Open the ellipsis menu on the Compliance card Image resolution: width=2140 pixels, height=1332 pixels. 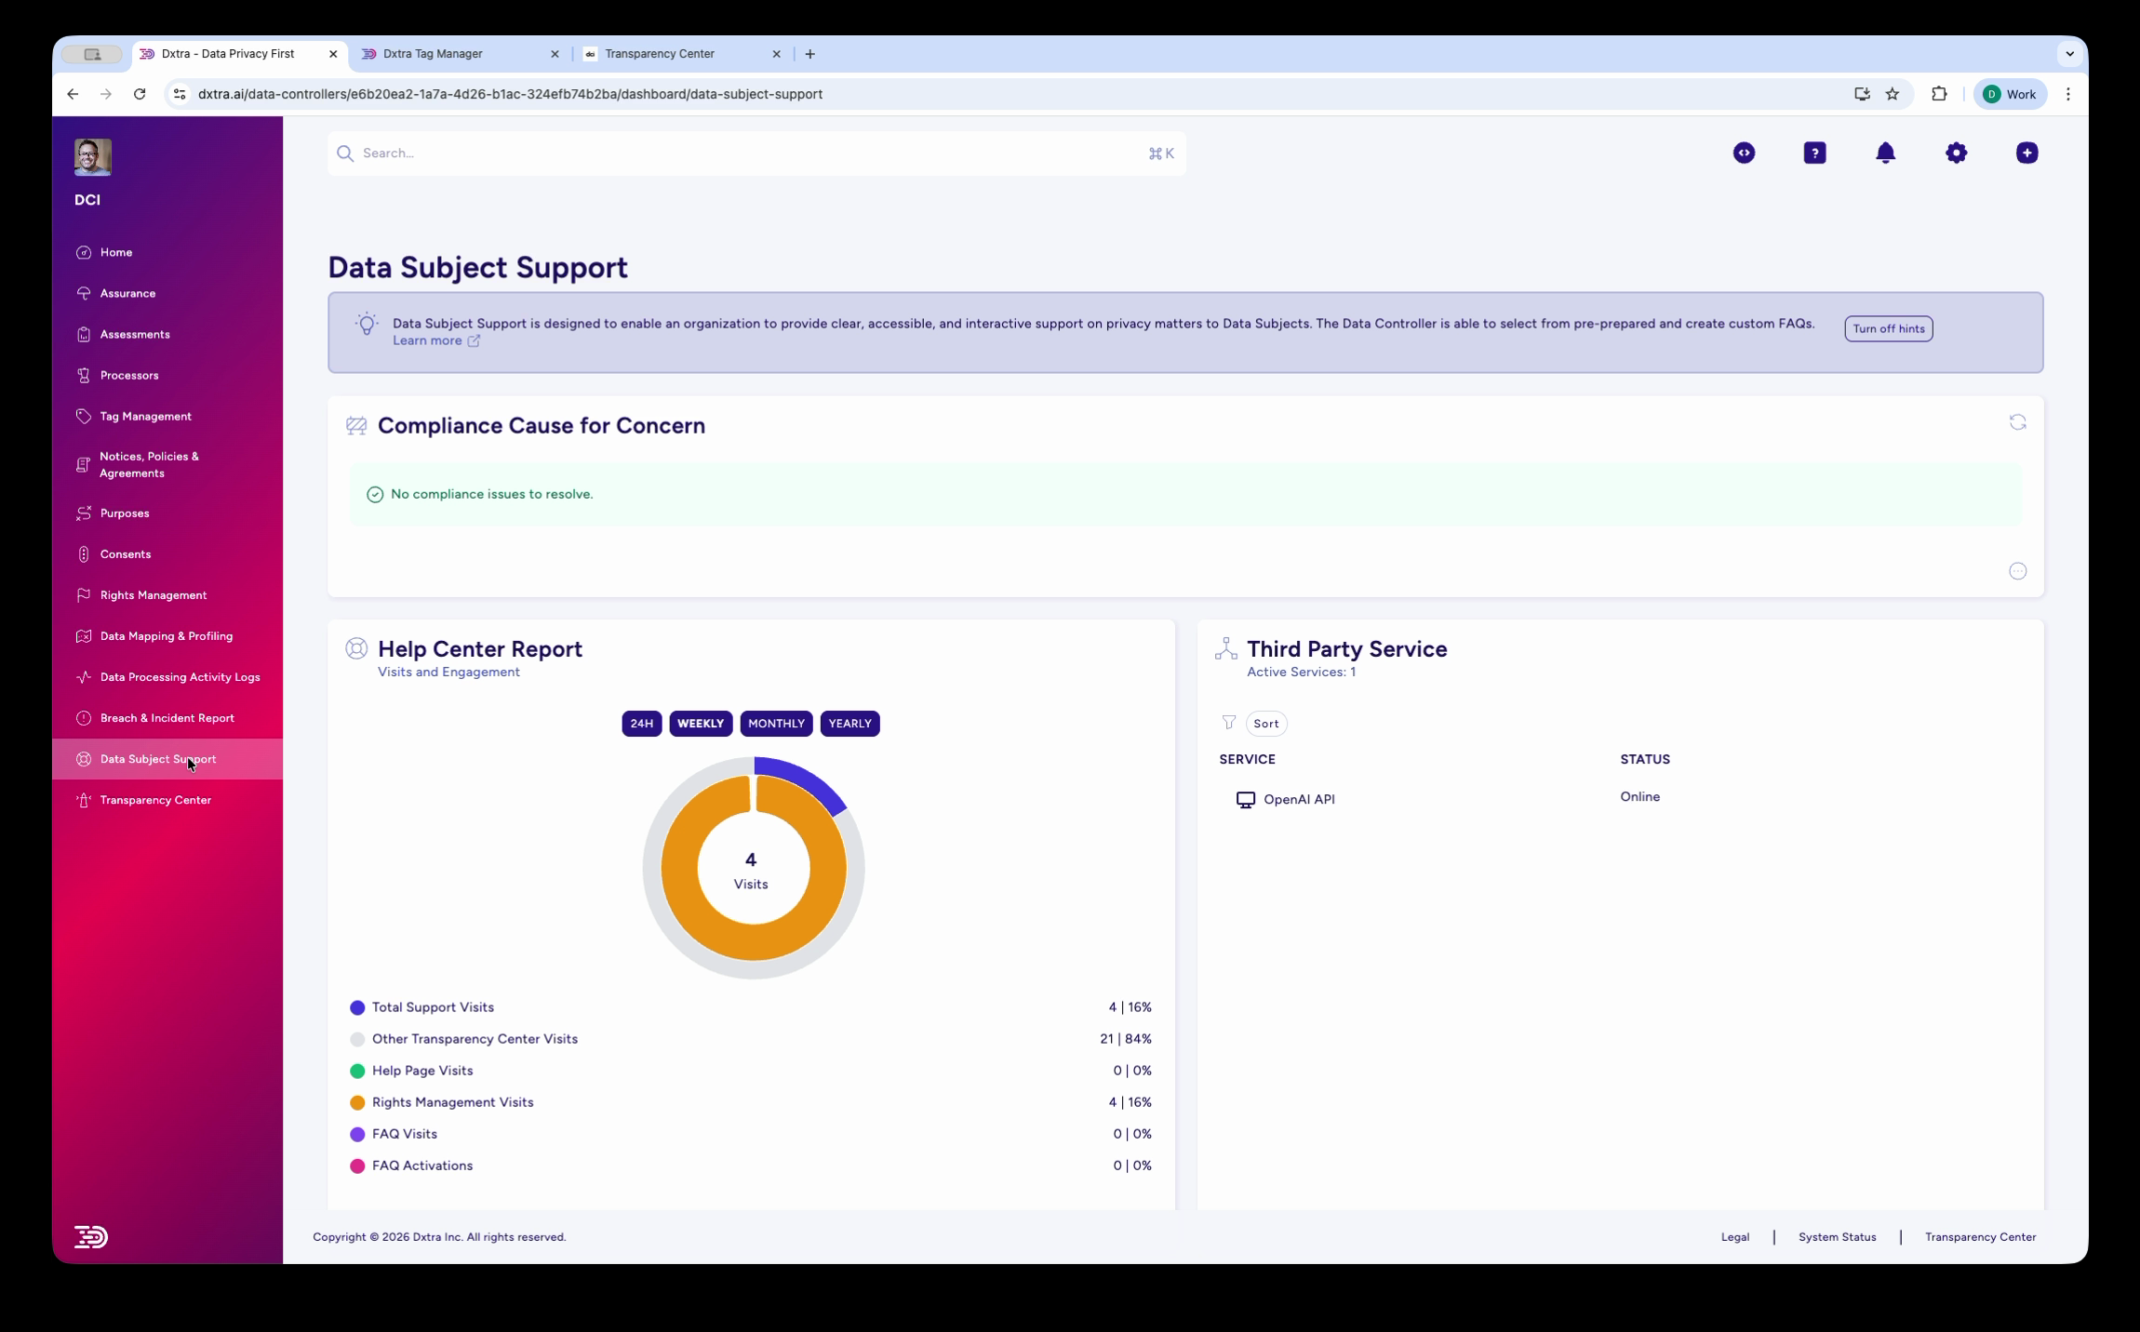coord(2017,571)
